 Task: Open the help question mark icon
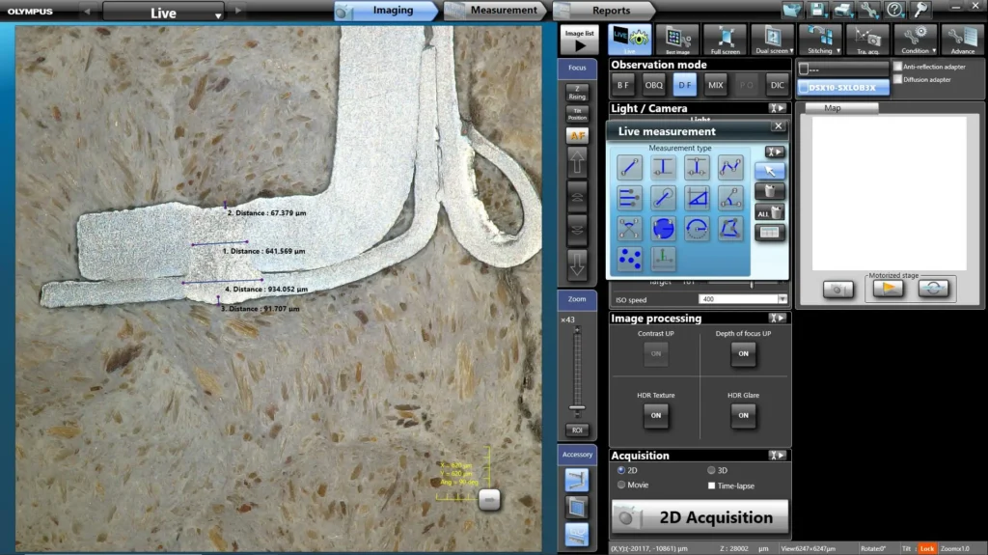(894, 10)
